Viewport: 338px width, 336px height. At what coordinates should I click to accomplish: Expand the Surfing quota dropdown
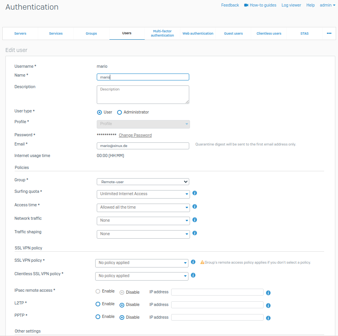[x=143, y=194]
